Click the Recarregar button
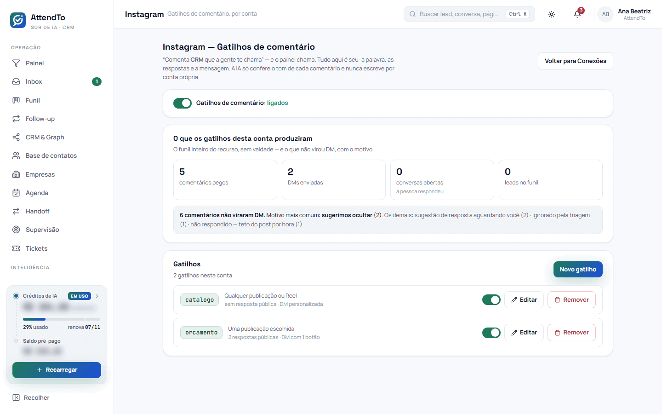Viewport: 662px width, 414px height. pos(57,370)
